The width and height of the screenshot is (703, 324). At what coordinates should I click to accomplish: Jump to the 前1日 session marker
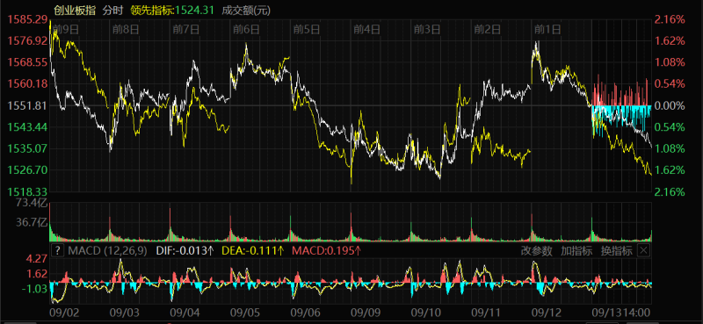[547, 30]
